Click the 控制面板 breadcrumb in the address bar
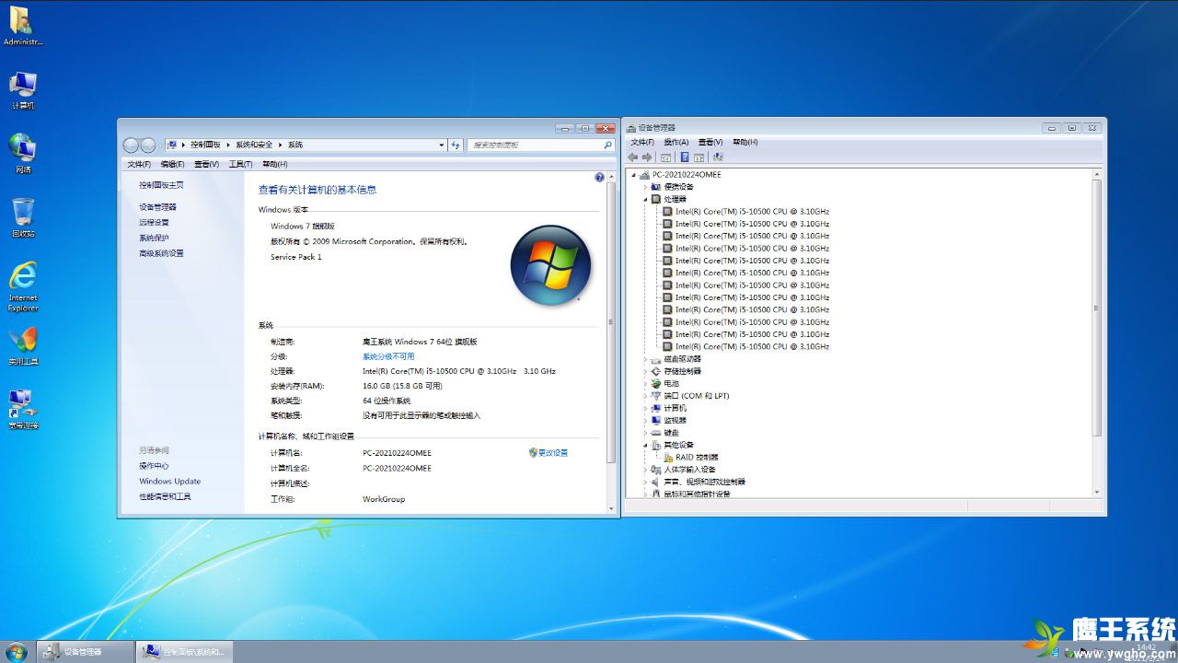The width and height of the screenshot is (1178, 663). (205, 145)
